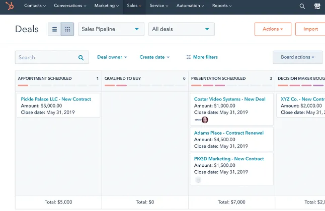The image size is (325, 211).
Task: Click the HubSpot sprocket logo
Action: tap(10, 6)
